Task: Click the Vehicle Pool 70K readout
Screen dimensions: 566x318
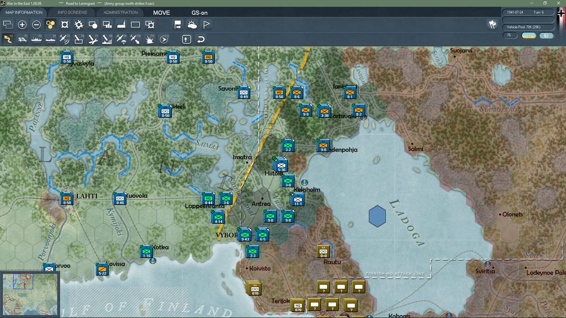Action: 528,27
